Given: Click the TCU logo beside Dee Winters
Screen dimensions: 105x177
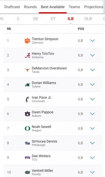Looking at the screenshot, I should pyautogui.click(x=28, y=158).
